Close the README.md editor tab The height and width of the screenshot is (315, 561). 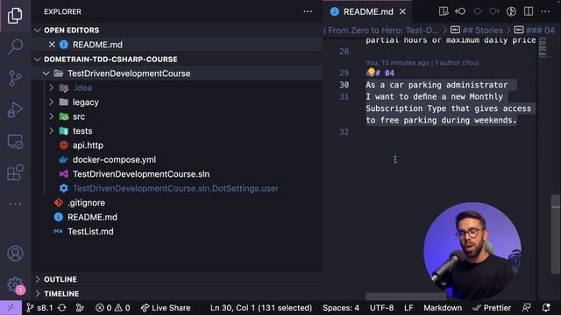(402, 11)
